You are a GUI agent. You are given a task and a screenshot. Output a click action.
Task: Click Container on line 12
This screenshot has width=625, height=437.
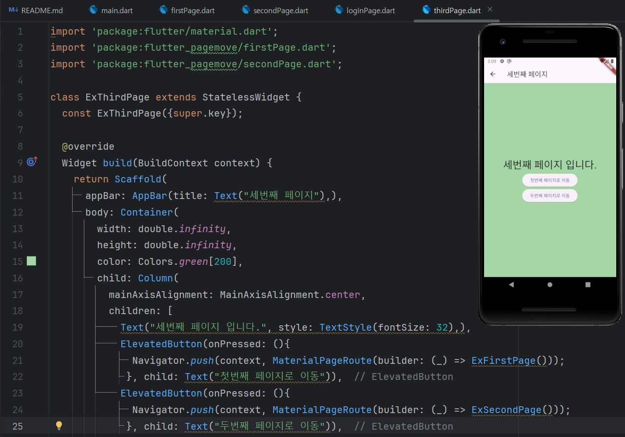point(147,212)
